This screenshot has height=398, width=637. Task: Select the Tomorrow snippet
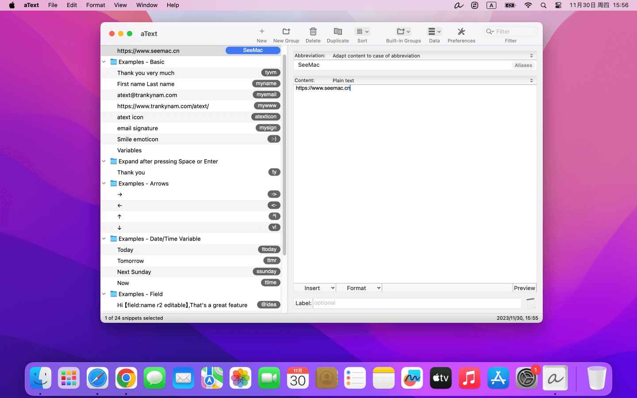[191, 261]
